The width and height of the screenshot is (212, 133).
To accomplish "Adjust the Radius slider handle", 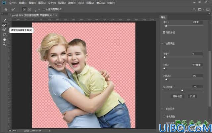I will (x=166, y=26).
